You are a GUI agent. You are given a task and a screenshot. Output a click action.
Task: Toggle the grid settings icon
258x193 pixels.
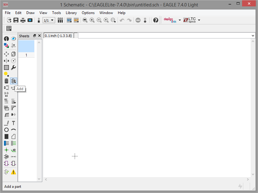[9, 28]
